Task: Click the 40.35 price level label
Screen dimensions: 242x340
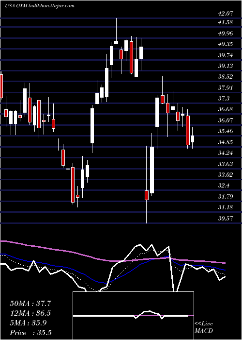Action: 226,44
